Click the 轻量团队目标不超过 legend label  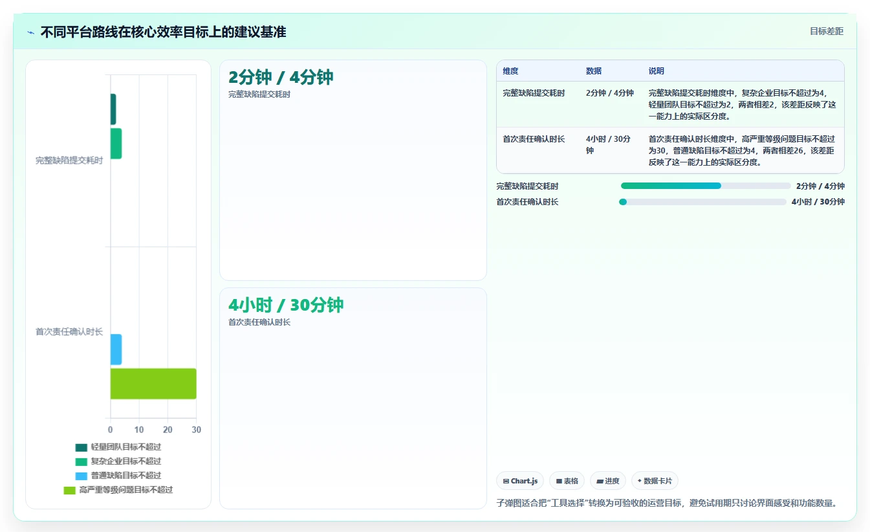(126, 447)
